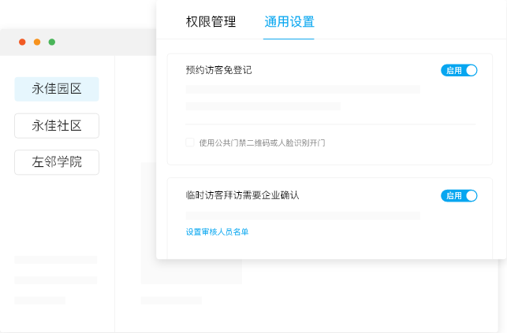Select 左邻学院 in the sidebar
The image size is (507, 333).
(x=57, y=162)
